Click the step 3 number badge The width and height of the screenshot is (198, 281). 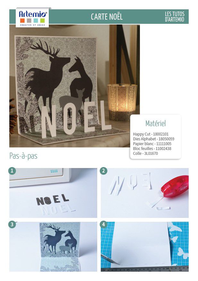(x=12, y=225)
